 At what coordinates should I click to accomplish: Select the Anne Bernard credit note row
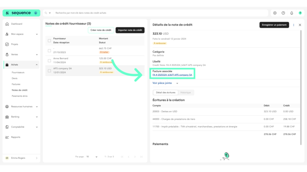click(x=95, y=60)
